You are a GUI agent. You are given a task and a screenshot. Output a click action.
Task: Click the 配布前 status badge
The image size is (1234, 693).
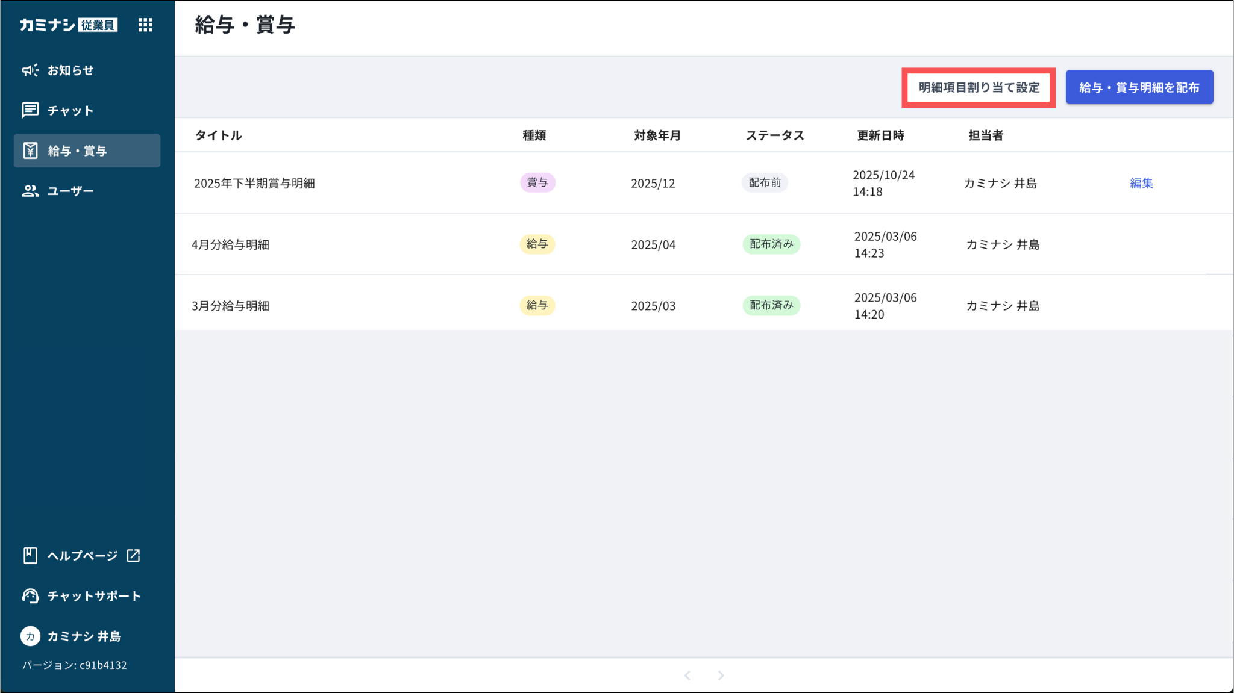[x=765, y=182]
